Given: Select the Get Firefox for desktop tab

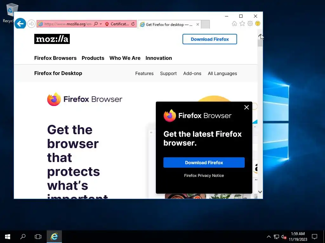Looking at the screenshot, I should pos(169,24).
